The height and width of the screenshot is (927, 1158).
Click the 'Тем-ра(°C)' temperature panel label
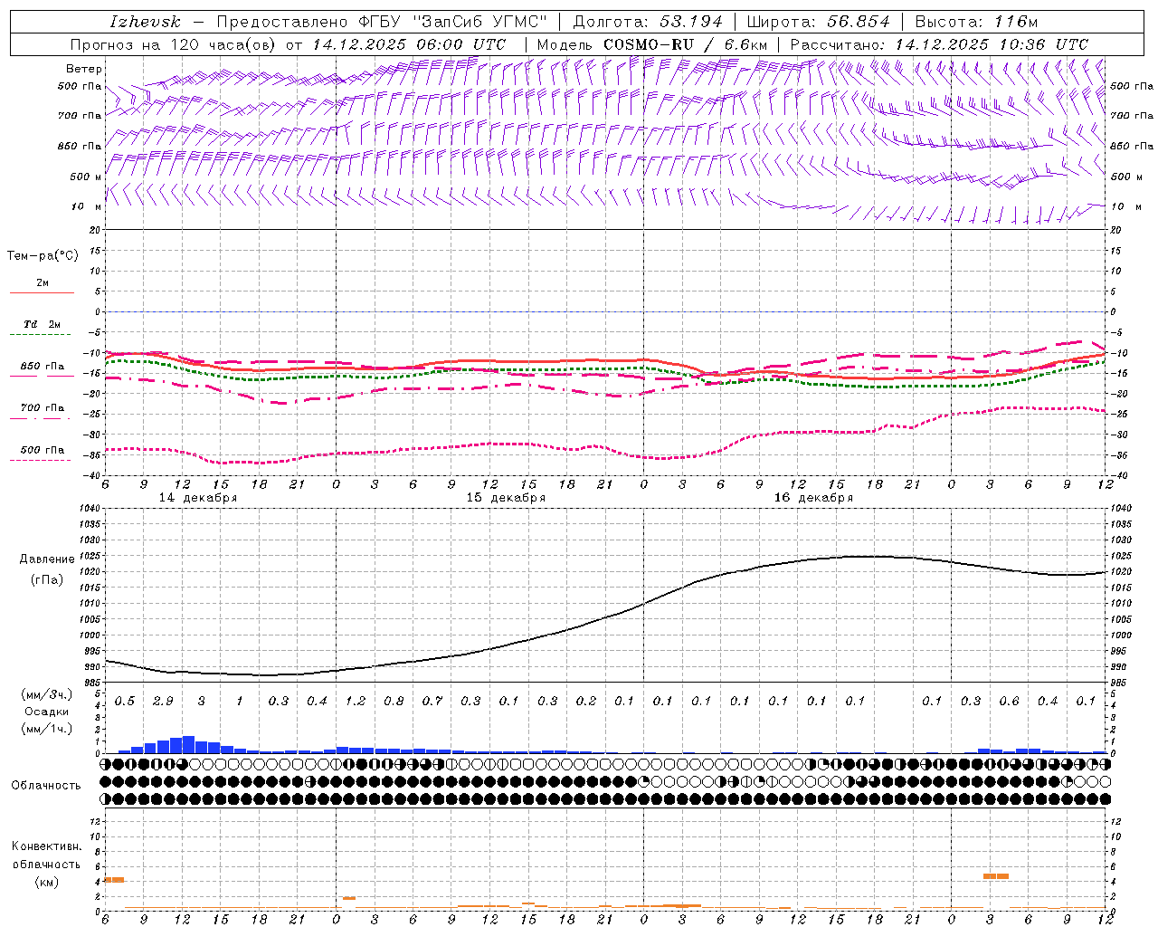point(43,256)
